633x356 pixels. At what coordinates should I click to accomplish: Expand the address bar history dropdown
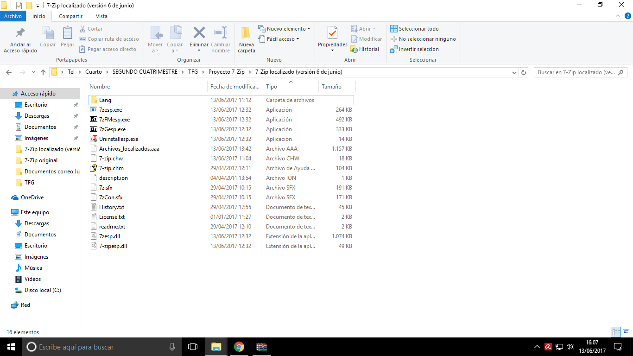click(x=514, y=72)
